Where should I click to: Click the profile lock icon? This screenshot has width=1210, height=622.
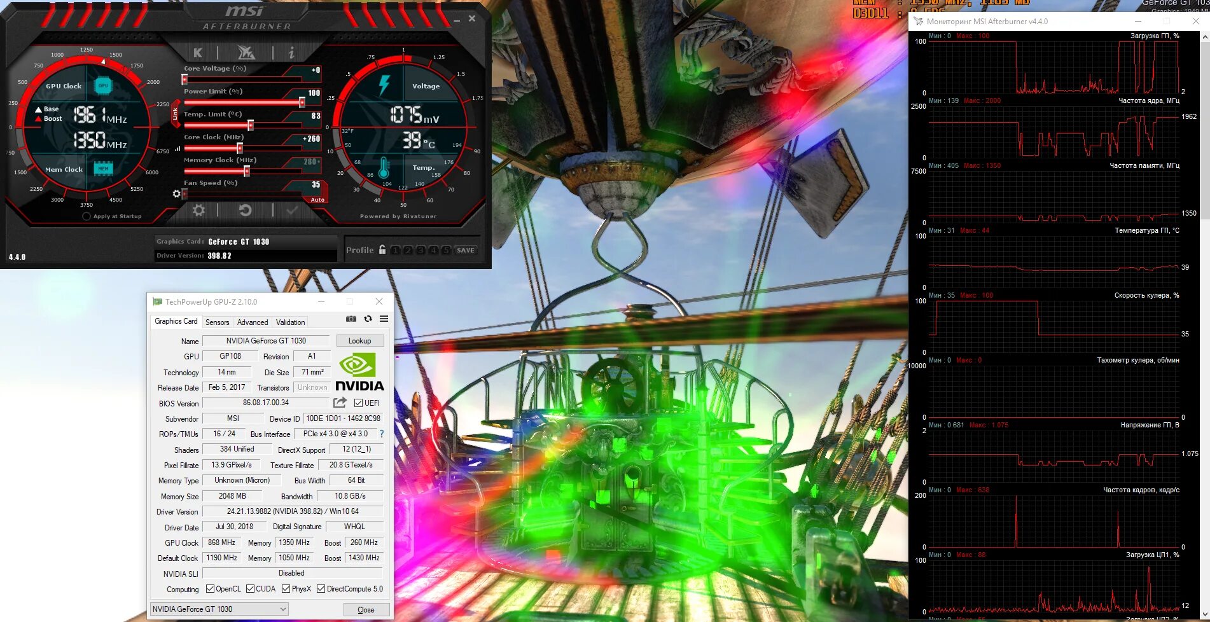click(x=382, y=249)
